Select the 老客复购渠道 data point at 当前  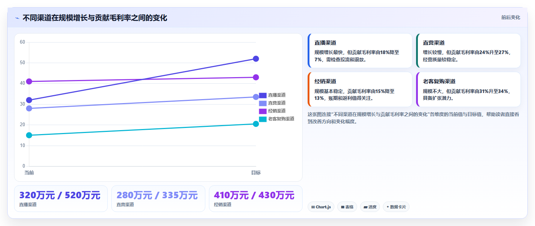29,135
